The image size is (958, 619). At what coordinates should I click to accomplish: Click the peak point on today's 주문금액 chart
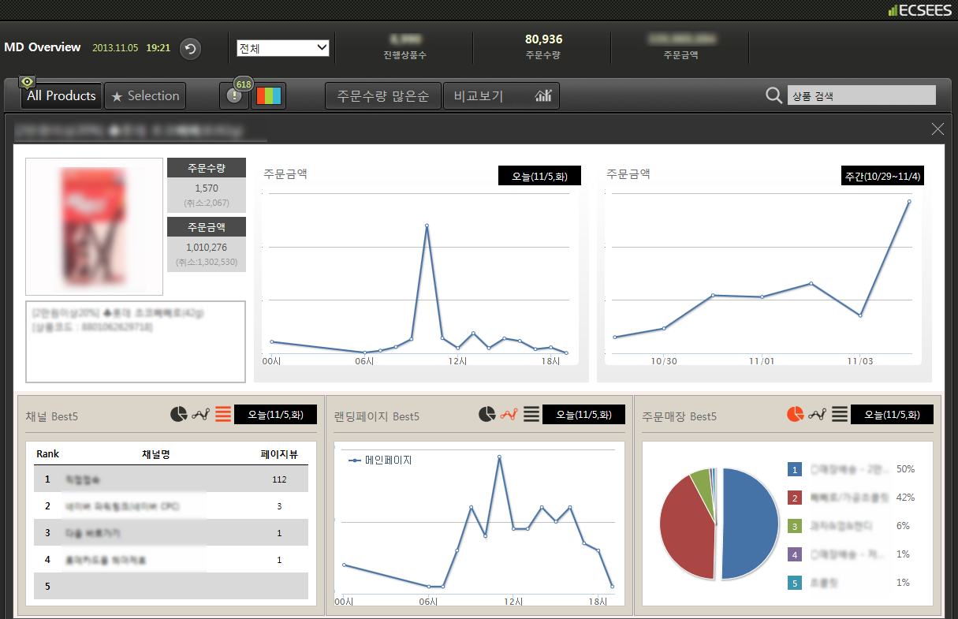(x=427, y=226)
